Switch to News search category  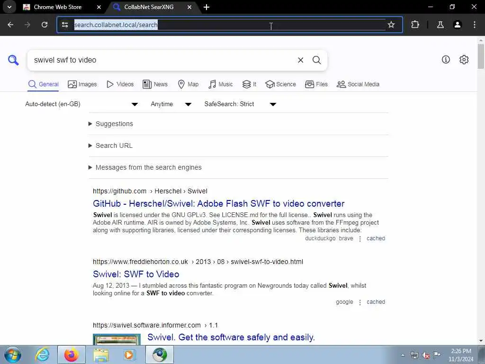(155, 84)
